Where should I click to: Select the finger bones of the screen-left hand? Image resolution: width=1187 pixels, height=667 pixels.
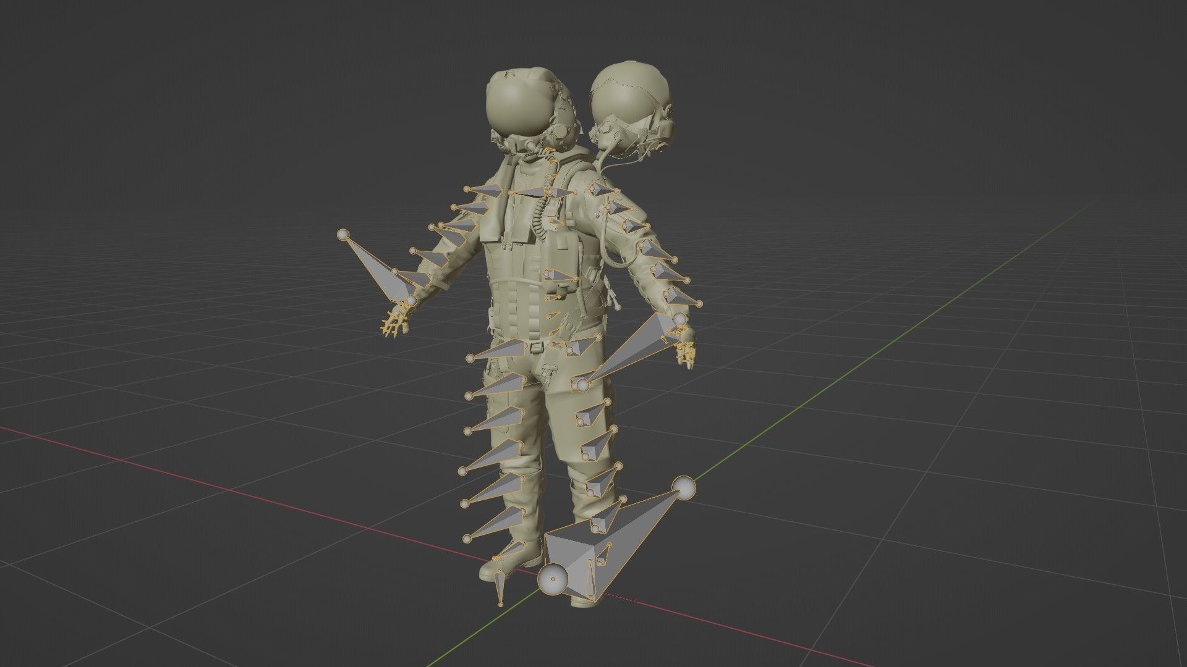tap(394, 323)
